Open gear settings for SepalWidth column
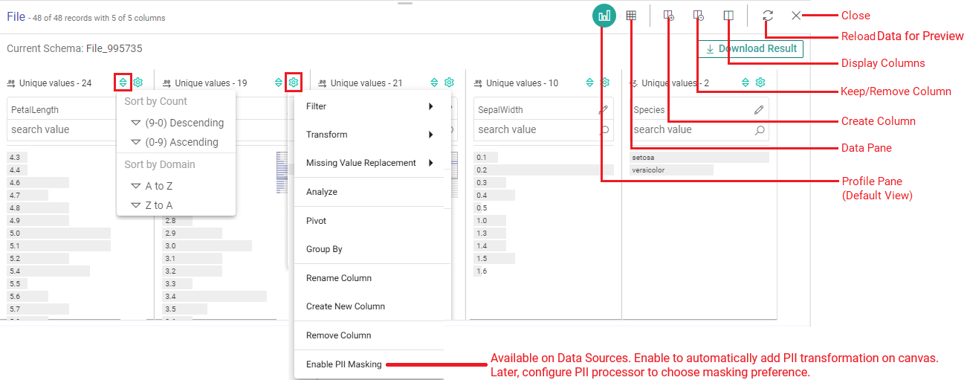Image resolution: width=967 pixels, height=380 pixels. click(605, 83)
